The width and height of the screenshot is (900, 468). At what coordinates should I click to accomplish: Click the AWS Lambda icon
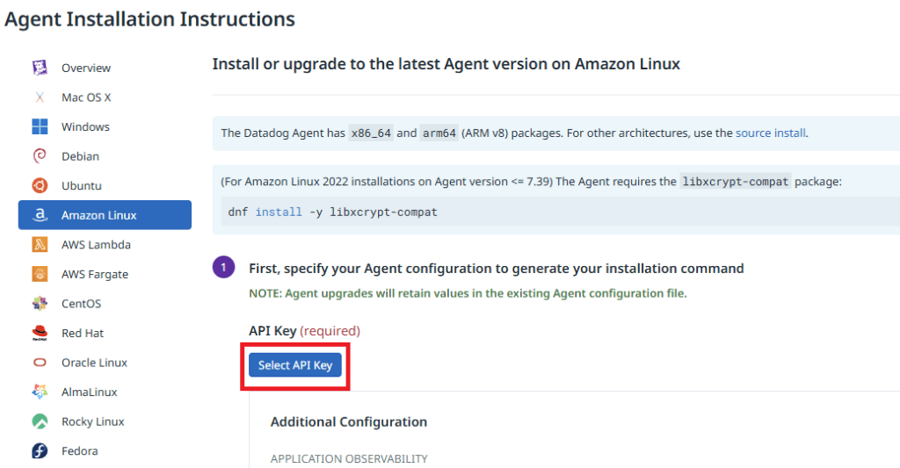40,245
